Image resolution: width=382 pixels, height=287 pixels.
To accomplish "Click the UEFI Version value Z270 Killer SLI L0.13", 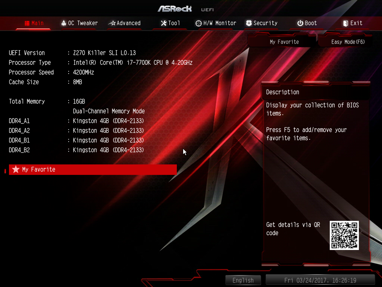I will click(x=104, y=53).
